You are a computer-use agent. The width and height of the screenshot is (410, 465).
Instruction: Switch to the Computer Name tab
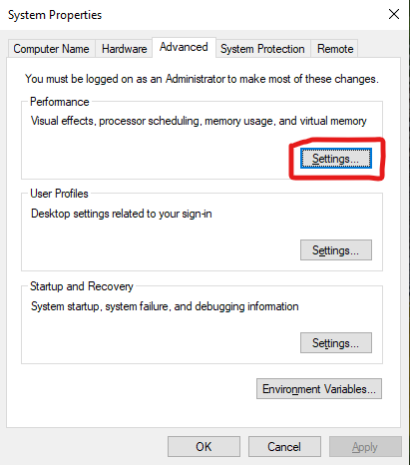coord(51,49)
